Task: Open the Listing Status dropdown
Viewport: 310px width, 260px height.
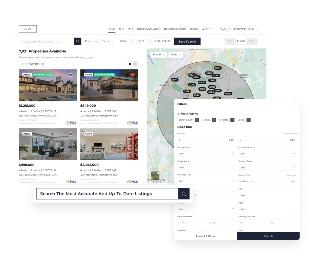Action: click(206, 153)
